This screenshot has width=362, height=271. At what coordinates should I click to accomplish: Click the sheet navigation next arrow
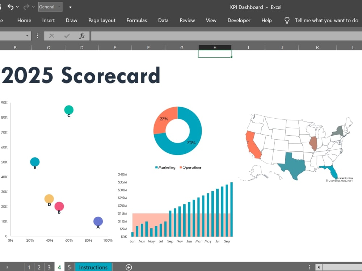(7, 267)
